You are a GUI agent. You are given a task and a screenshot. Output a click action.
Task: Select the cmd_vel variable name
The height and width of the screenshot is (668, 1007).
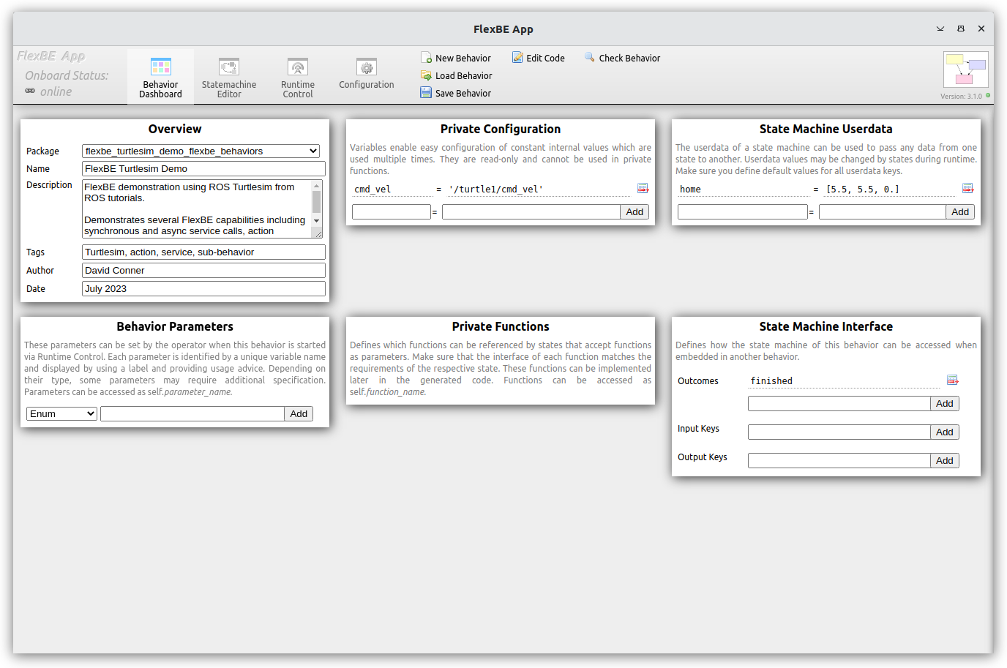pyautogui.click(x=373, y=189)
